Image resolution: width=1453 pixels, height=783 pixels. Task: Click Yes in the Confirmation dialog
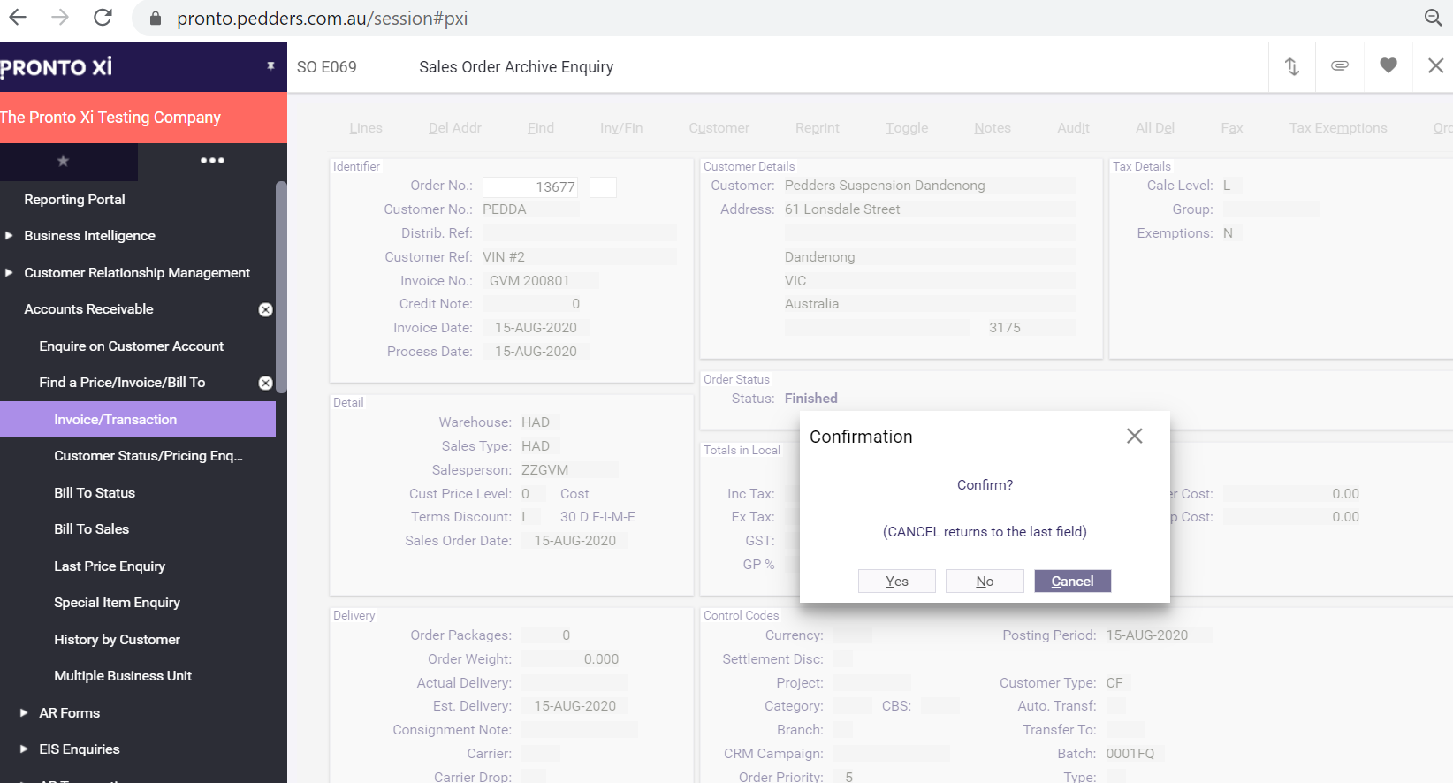(x=897, y=581)
